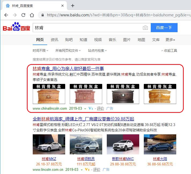The height and width of the screenshot is (174, 191).
Task: Reload the Baidu search page
Action: [23, 15]
